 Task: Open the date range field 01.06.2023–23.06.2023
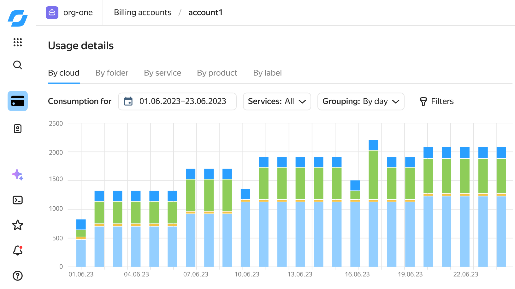point(177,101)
